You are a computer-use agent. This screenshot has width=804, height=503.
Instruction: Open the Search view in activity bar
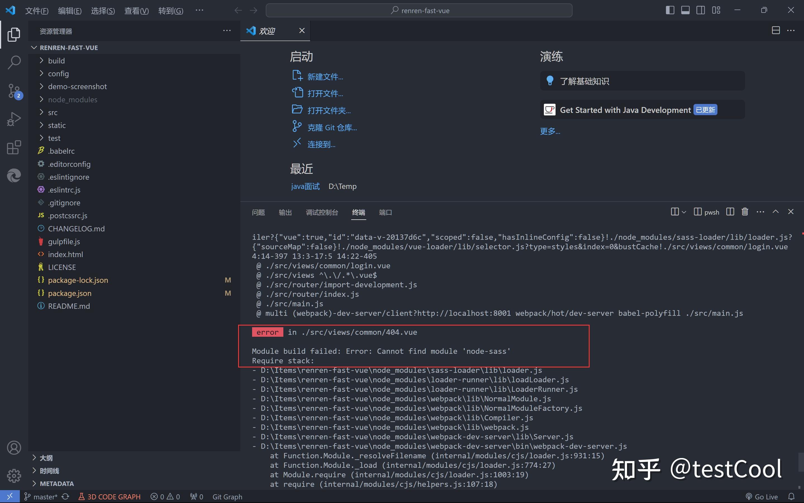click(x=14, y=62)
